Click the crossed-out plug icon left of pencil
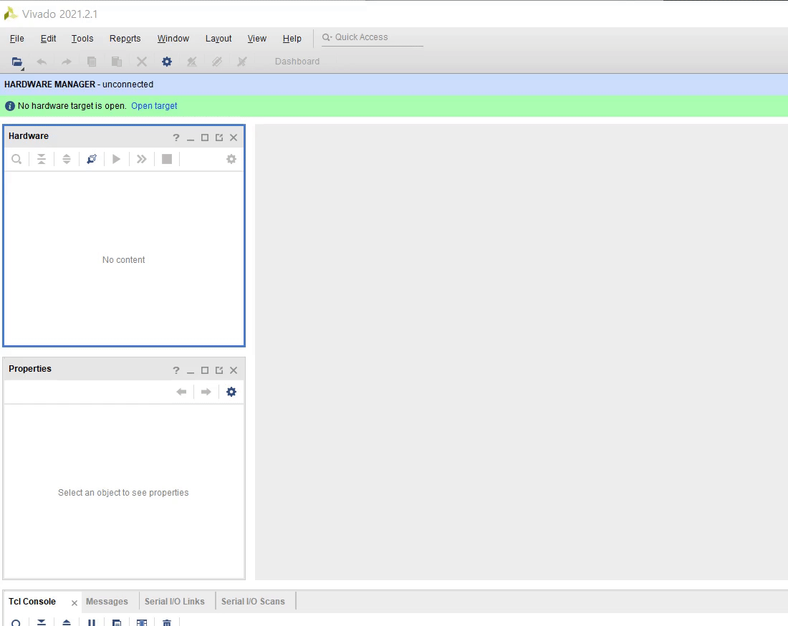Viewport: 788px width, 626px height. click(191, 62)
